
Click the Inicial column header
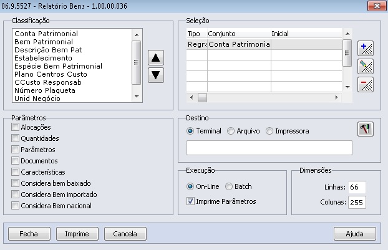tap(306, 34)
